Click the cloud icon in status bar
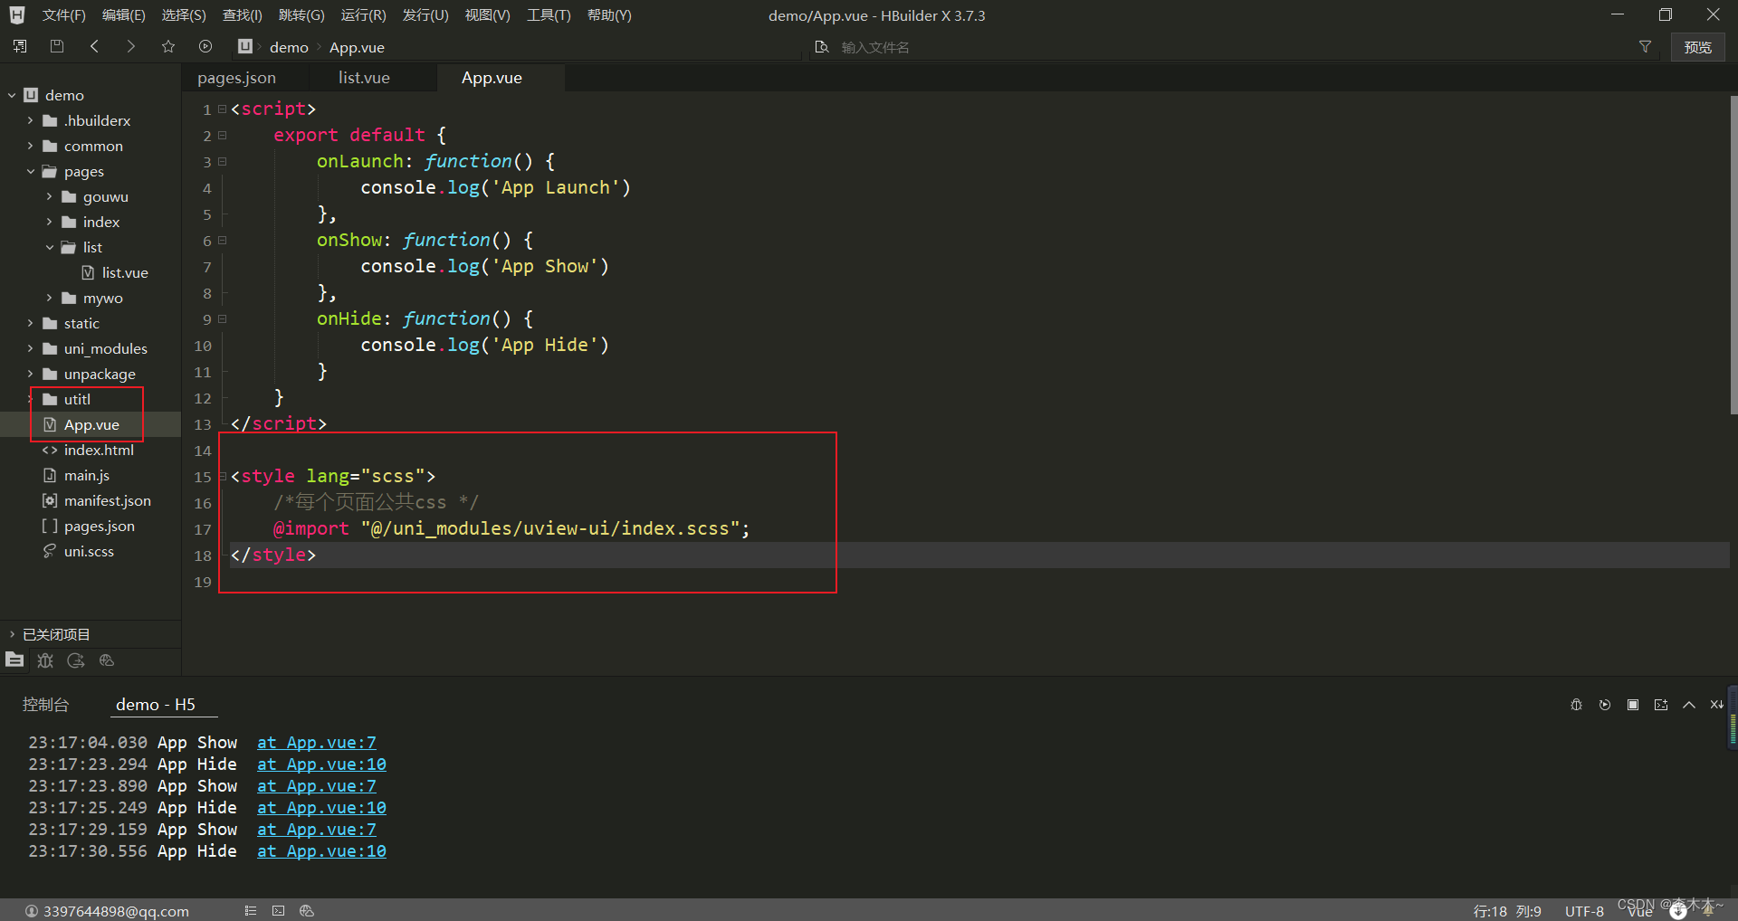This screenshot has width=1738, height=921. (x=307, y=911)
